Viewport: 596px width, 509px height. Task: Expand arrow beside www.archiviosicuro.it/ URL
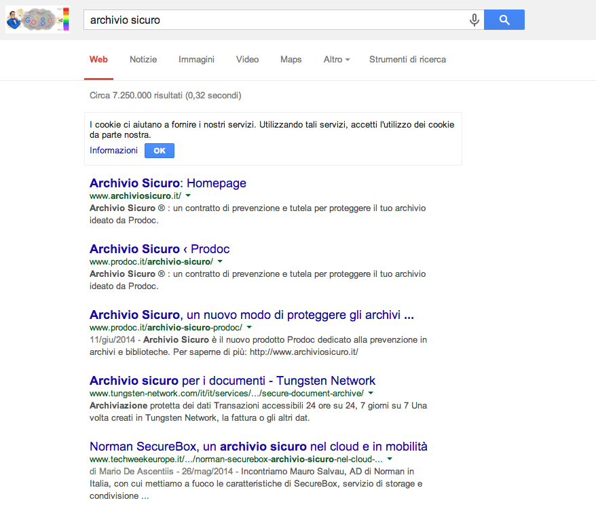(x=188, y=195)
